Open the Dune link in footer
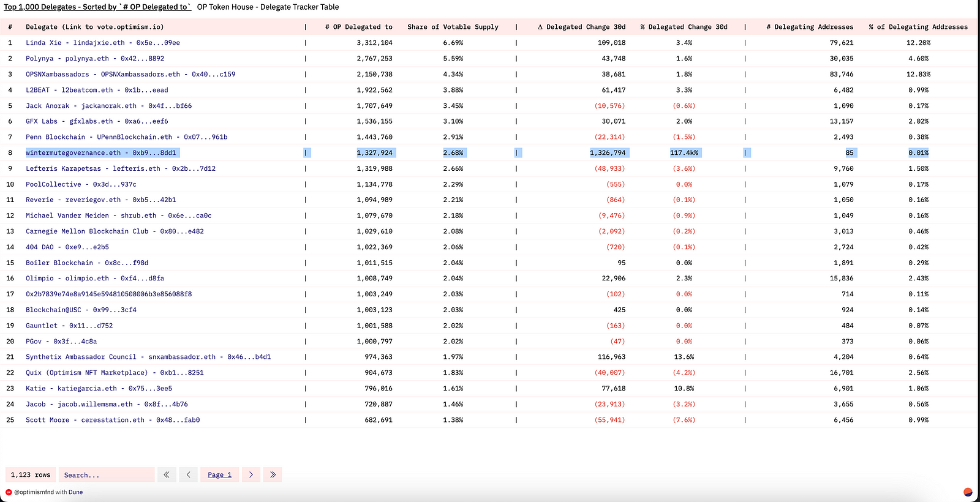980x502 pixels. (x=75, y=492)
